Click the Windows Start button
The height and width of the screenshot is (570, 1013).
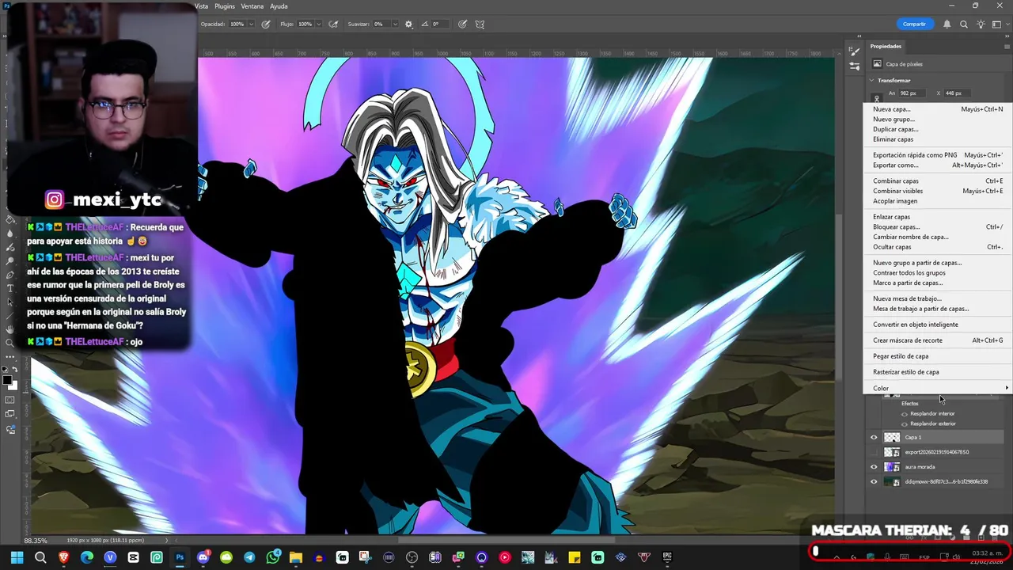coord(17,557)
